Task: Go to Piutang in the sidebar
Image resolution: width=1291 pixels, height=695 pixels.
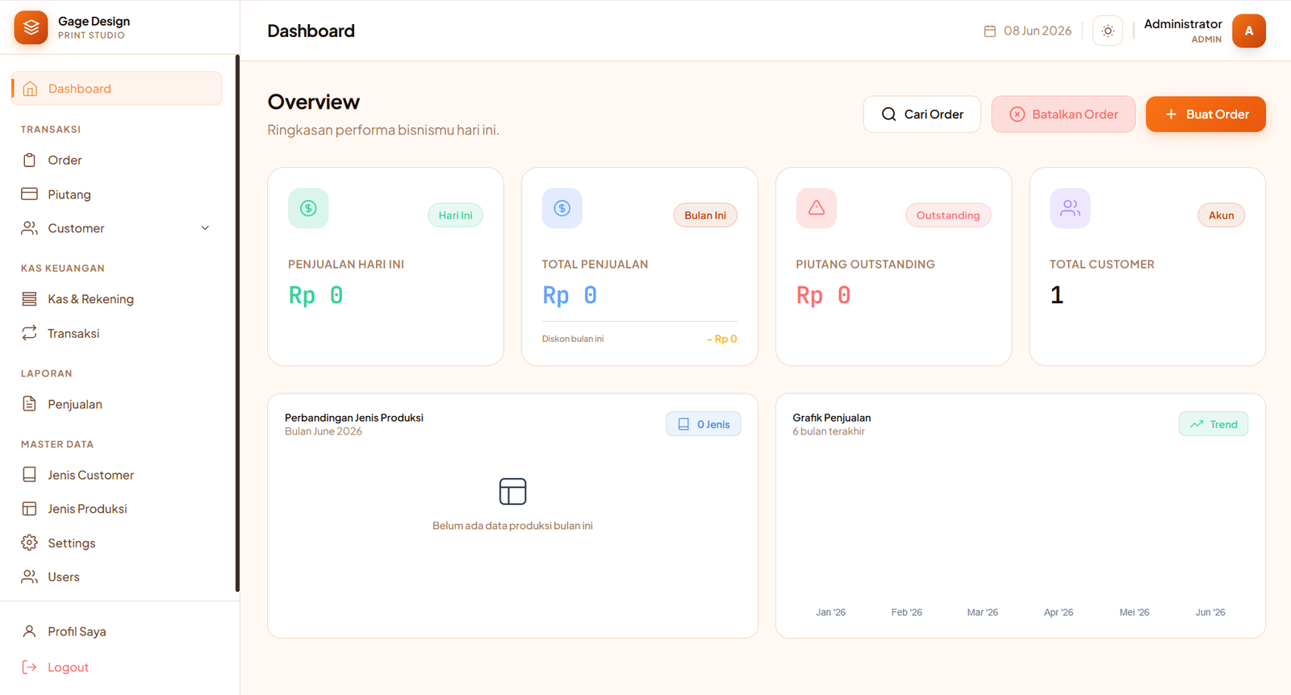Action: coord(117,194)
